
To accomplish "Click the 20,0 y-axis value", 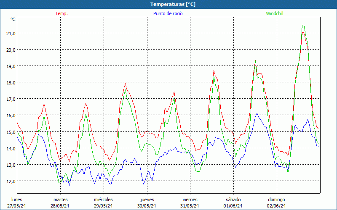I will pos(11,50).
